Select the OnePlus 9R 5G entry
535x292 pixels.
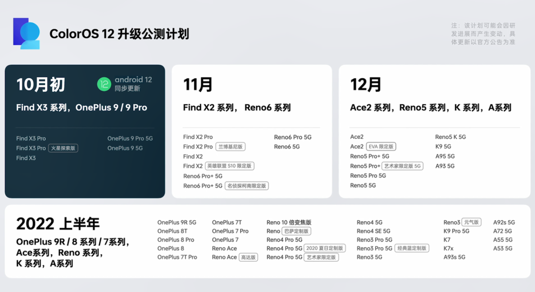[177, 222]
